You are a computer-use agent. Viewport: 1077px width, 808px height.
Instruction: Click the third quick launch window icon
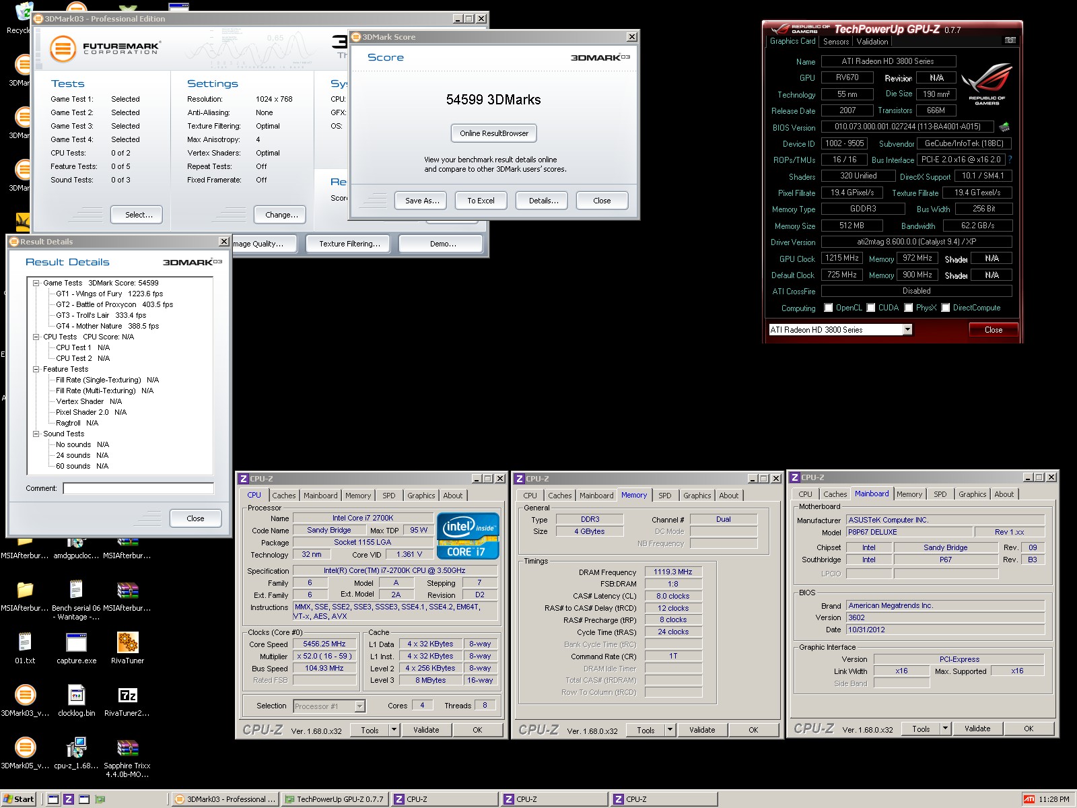tap(84, 799)
